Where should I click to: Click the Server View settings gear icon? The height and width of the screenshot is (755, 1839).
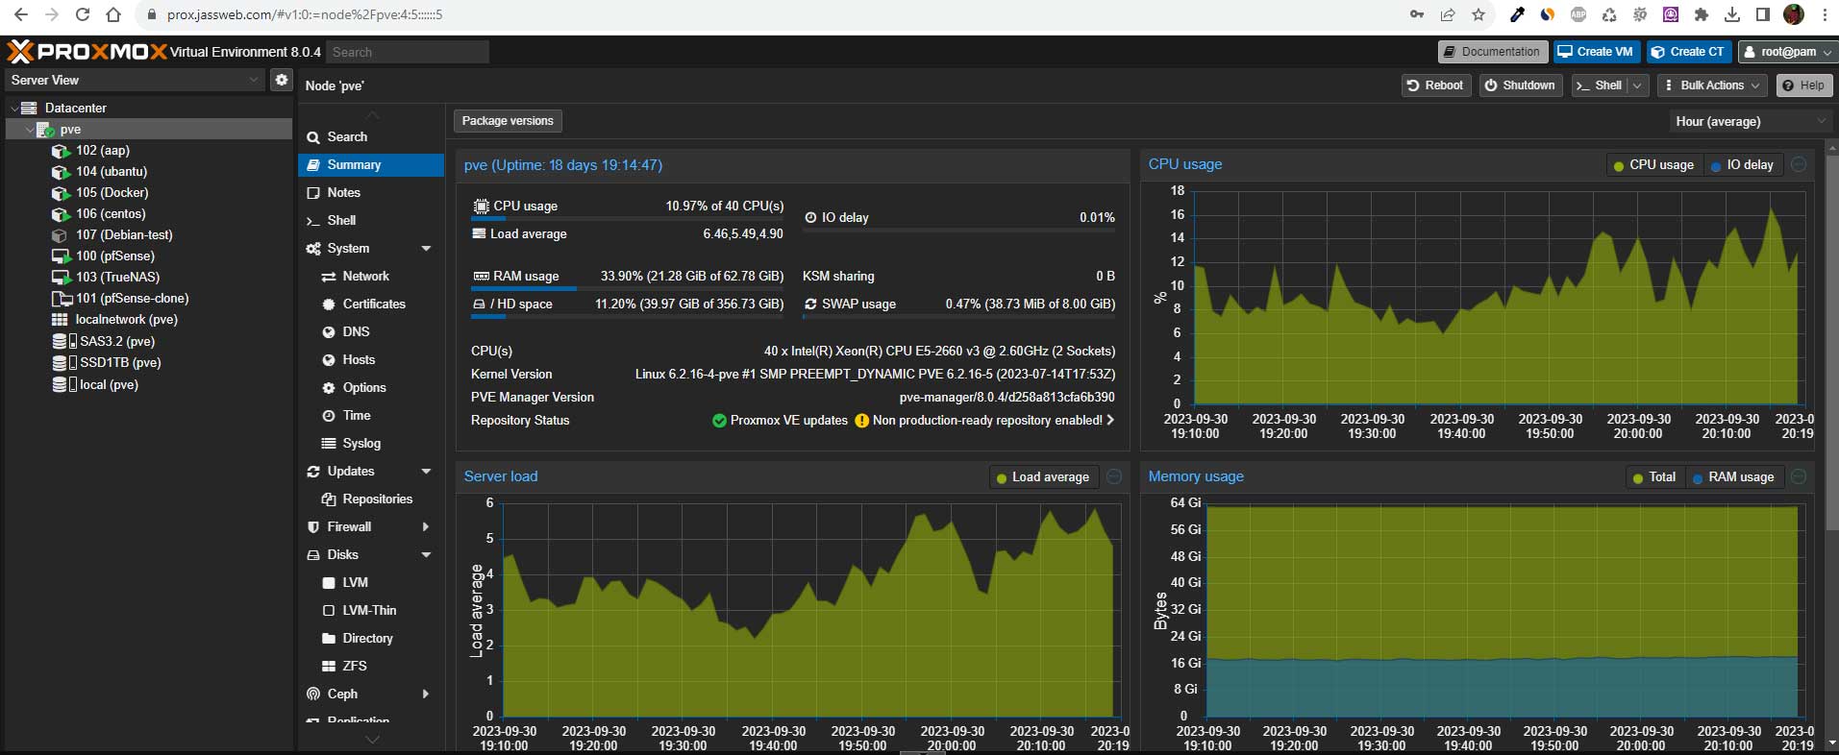click(x=281, y=80)
